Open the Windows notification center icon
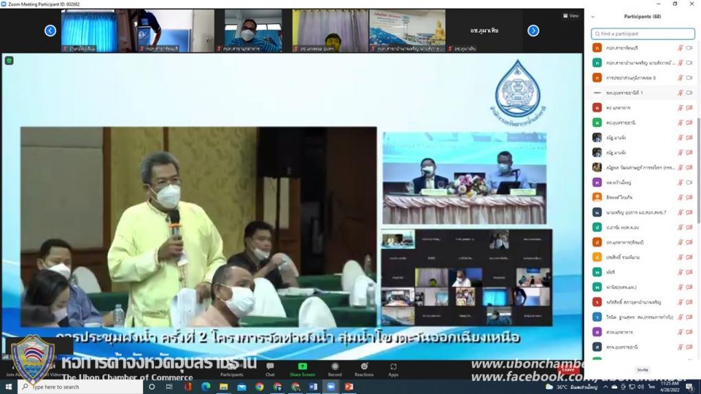 690,387
